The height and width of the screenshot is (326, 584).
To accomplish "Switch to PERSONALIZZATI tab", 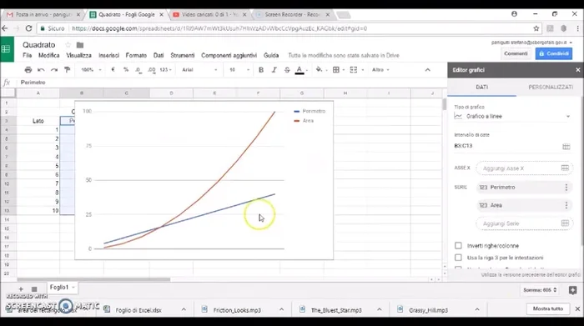I will (x=551, y=87).
